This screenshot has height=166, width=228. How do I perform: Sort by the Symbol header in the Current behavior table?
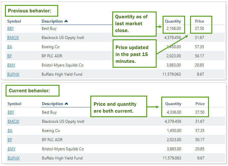pyautogui.click(x=14, y=104)
